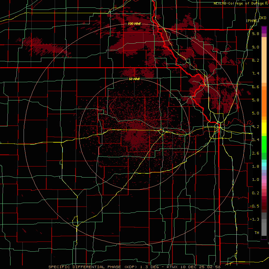Image resolution: width=269 pixels, height=269 pixels.
Task: Click the 3.4 value on the scale
Action: (256, 140)
